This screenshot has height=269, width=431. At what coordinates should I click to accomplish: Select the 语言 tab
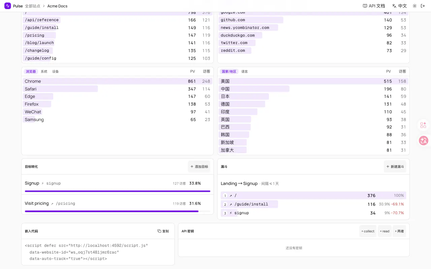pos(244,72)
